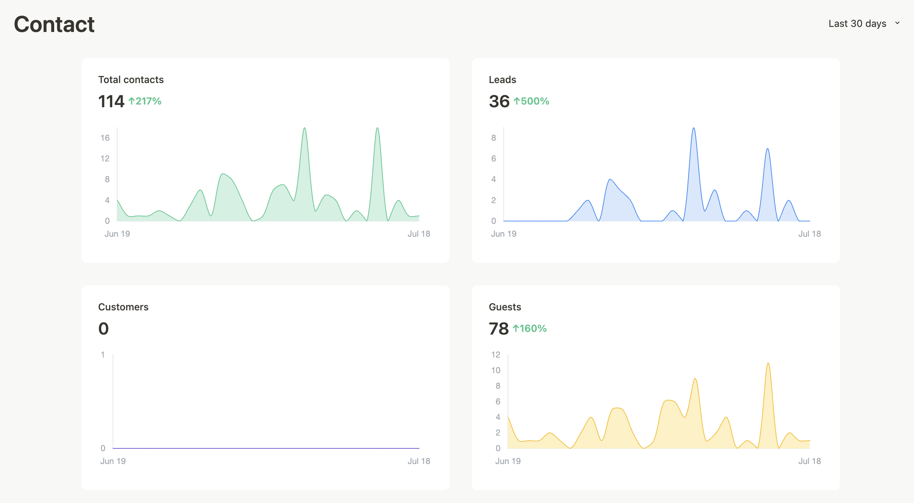Image resolution: width=914 pixels, height=503 pixels.
Task: Click the Guests card title
Action: [505, 307]
